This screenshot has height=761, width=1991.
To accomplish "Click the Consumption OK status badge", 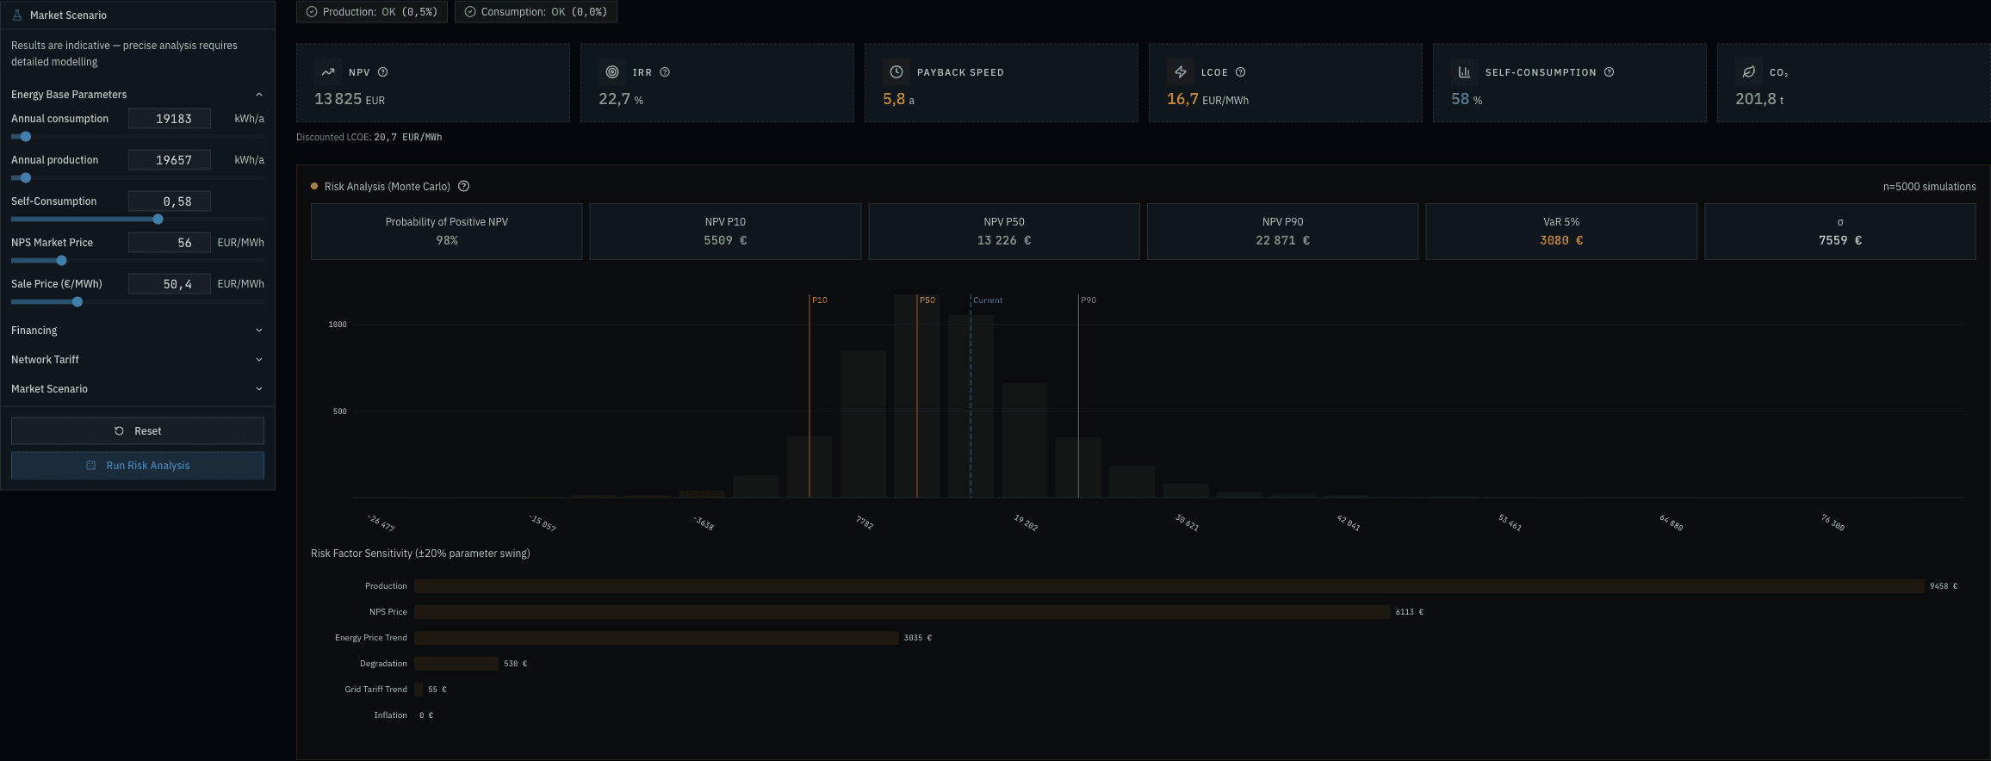I will click(x=536, y=12).
